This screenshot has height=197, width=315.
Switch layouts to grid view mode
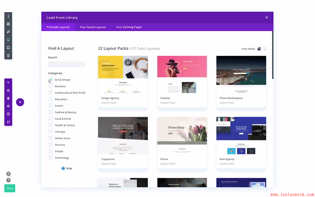[x=259, y=49]
